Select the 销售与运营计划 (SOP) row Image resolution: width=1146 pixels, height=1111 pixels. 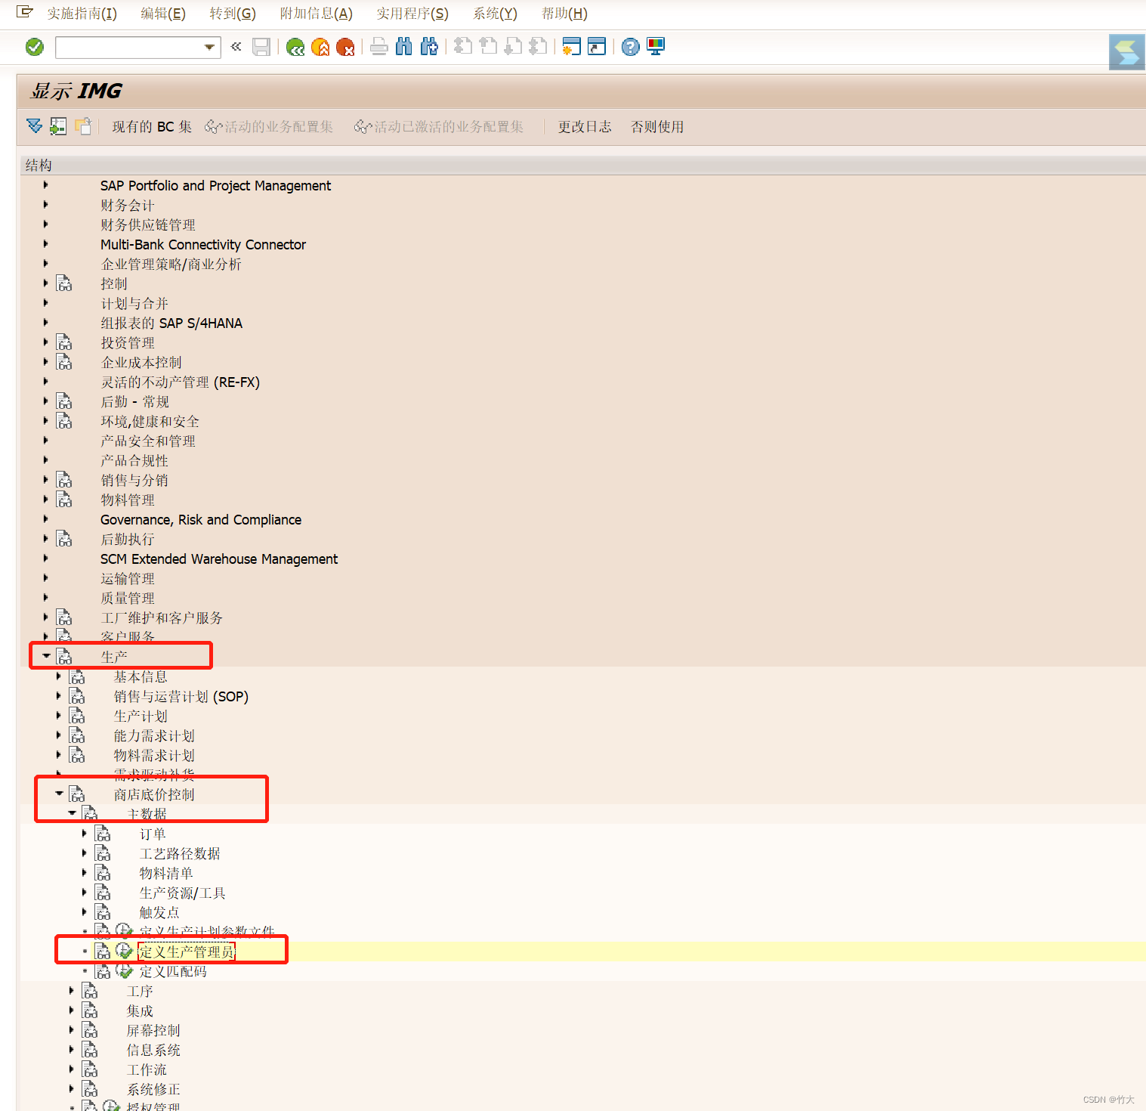181,697
